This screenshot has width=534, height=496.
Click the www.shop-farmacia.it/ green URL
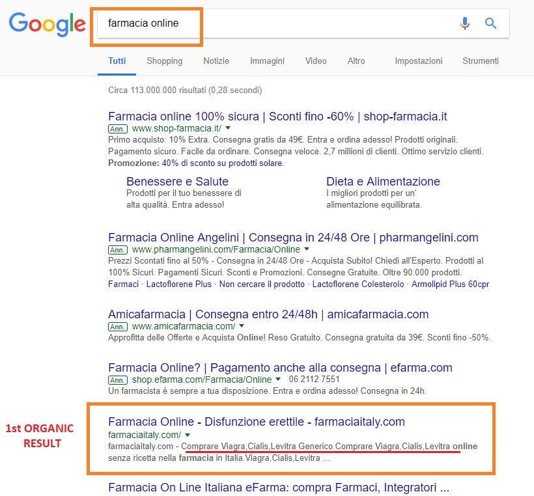point(176,128)
